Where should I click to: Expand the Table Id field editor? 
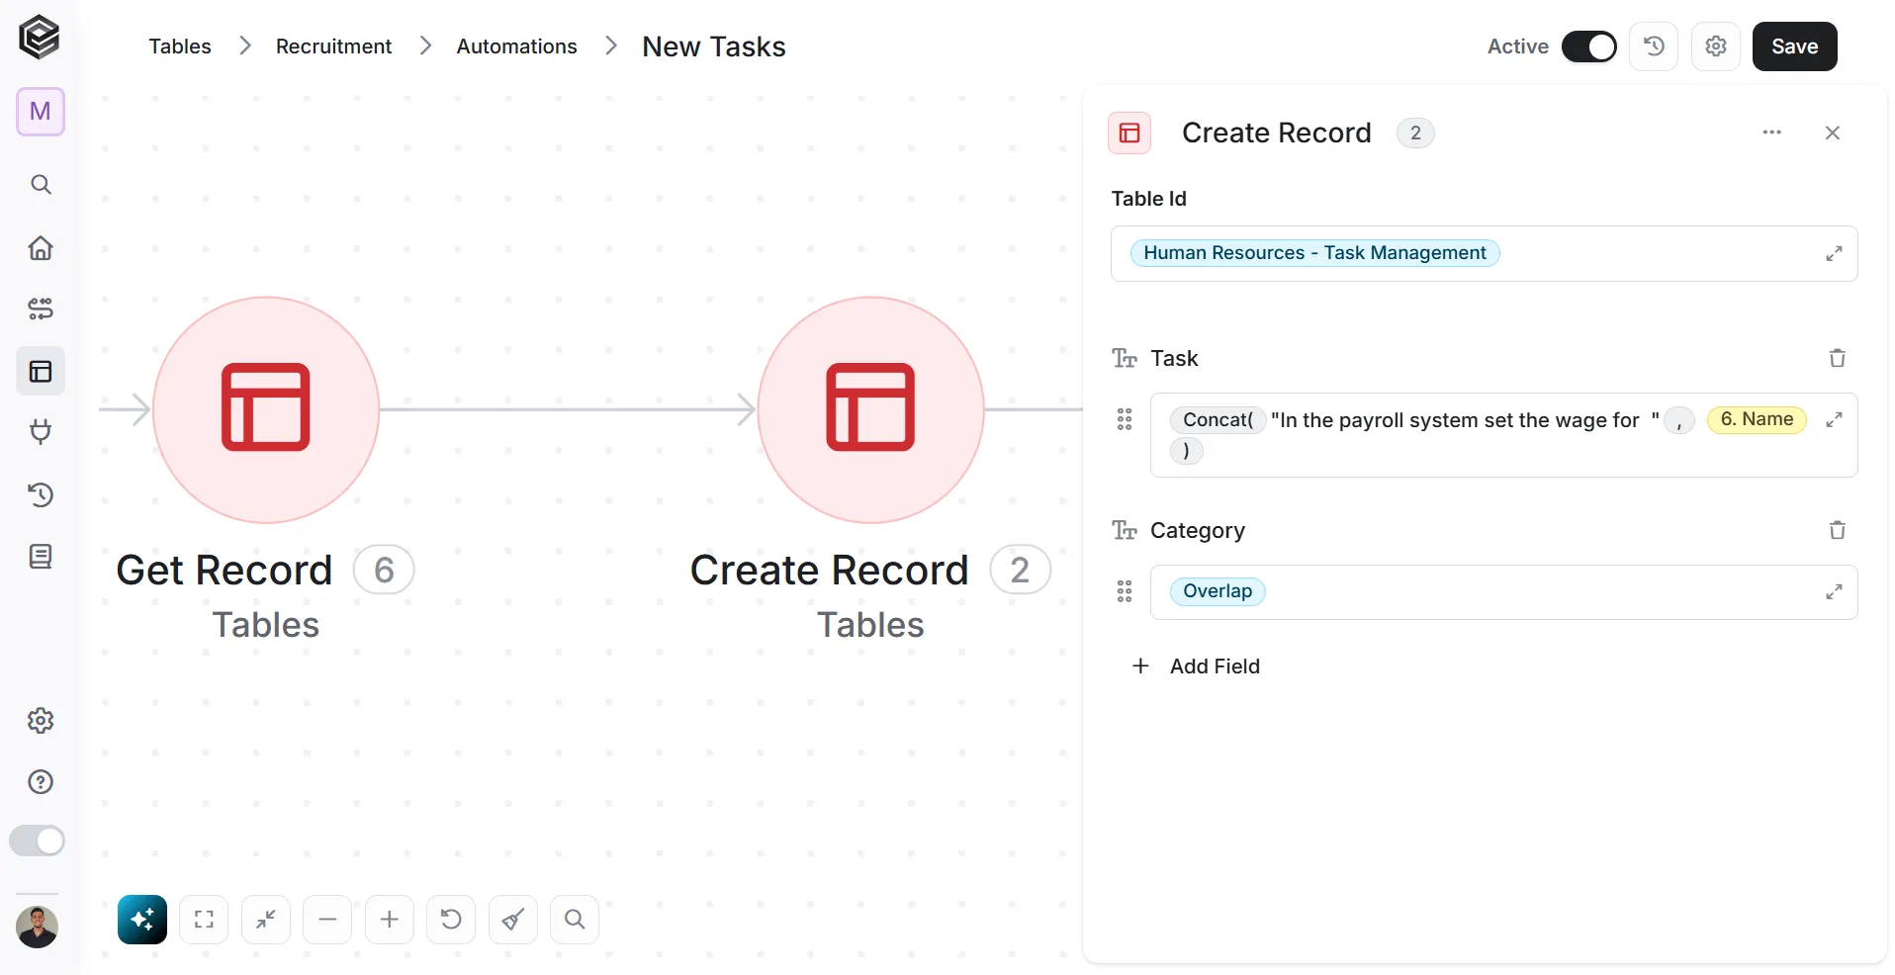[x=1834, y=253]
